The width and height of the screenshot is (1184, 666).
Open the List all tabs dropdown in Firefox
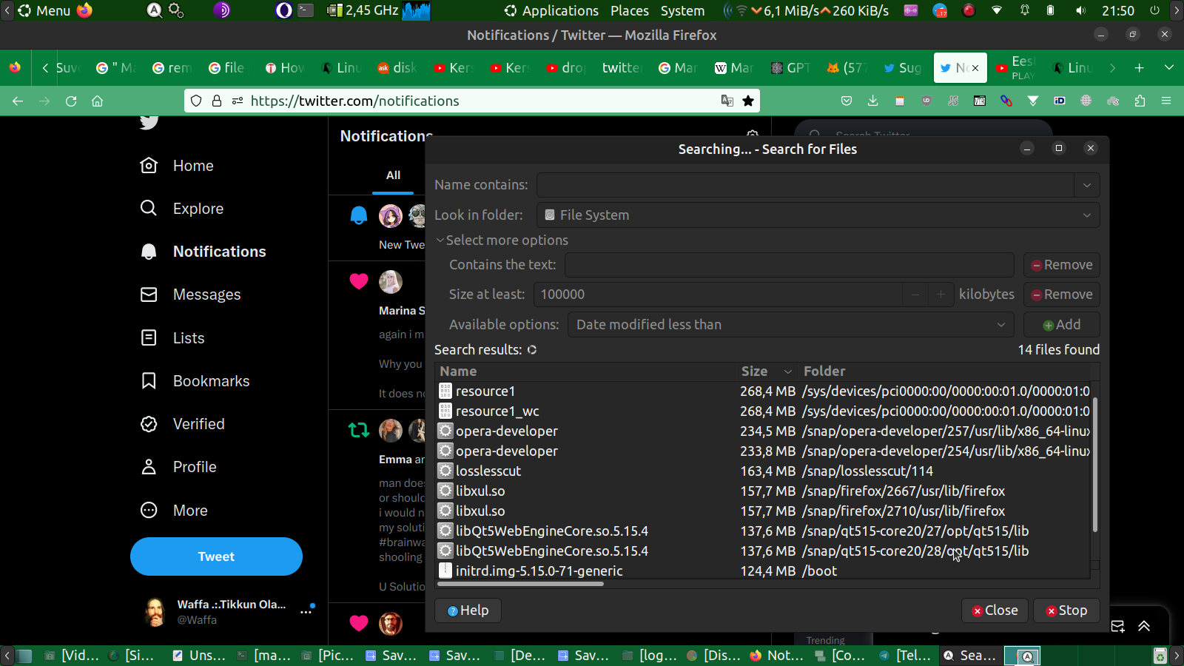click(1169, 68)
